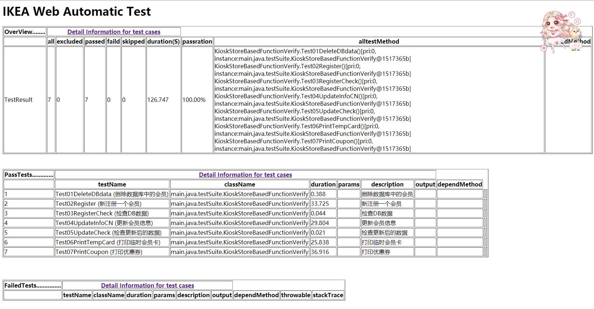Click FailedTests 'testName' column header
594x309 pixels.
[77, 295]
